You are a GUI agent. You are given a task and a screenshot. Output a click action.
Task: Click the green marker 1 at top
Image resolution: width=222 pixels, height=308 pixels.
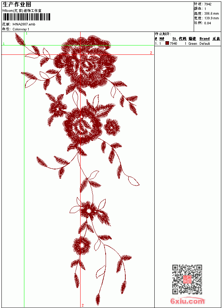click(27, 34)
